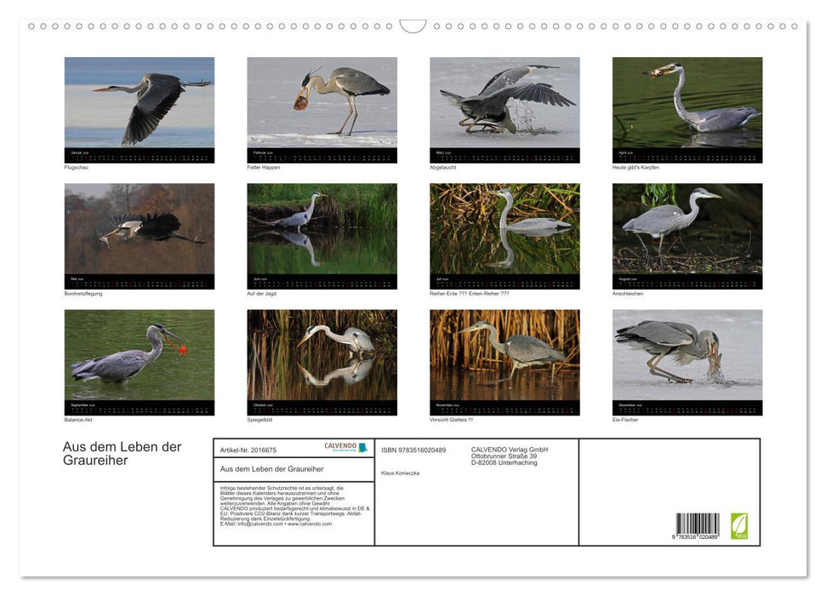
Task: Open the Eis-Fischer photo
Action: coord(687,355)
